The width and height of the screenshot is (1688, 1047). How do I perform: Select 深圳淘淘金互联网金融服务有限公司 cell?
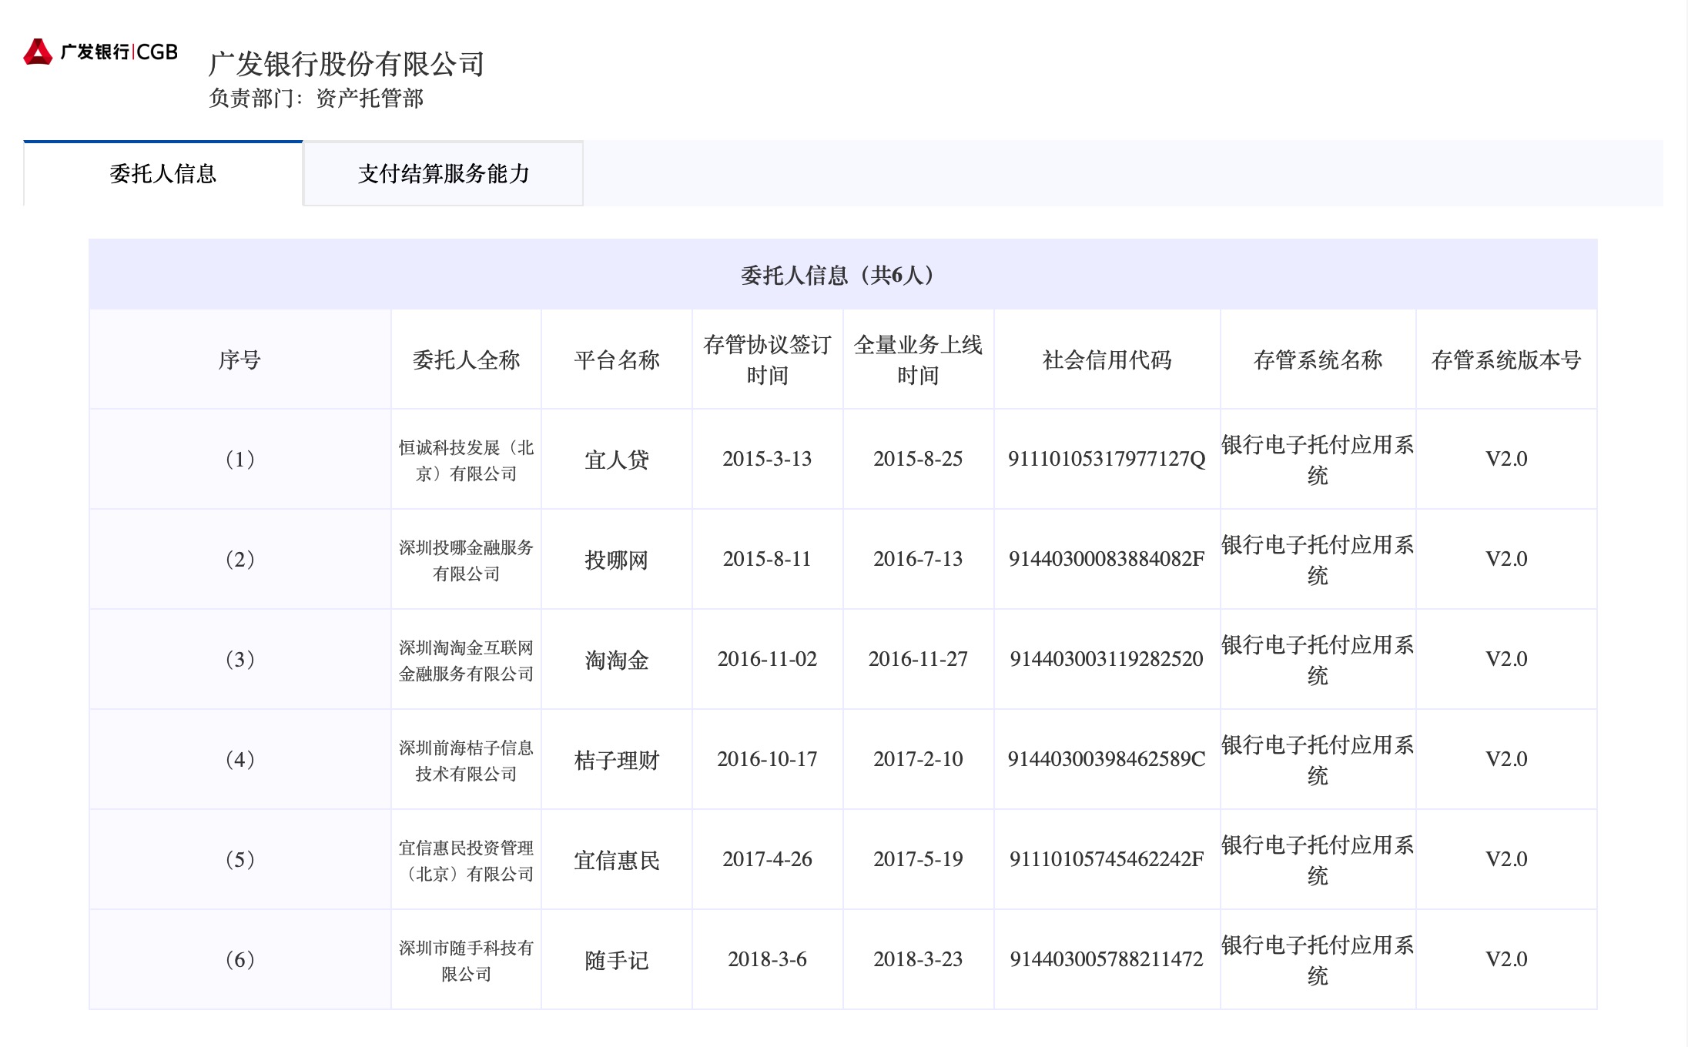point(466,661)
